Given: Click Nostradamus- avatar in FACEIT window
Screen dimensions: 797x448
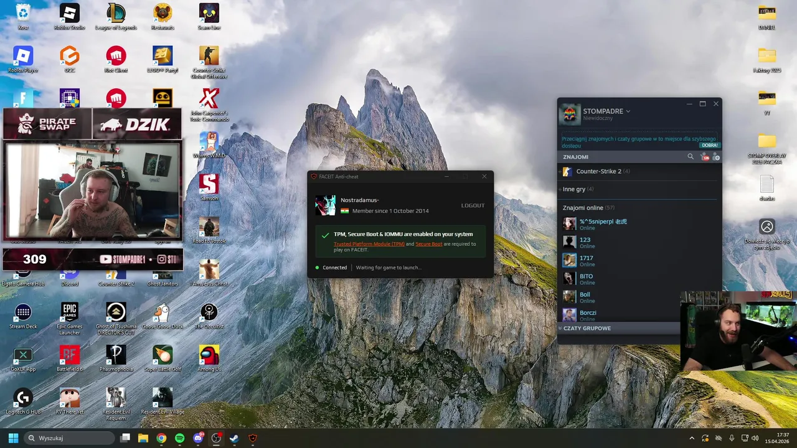Looking at the screenshot, I should click(x=325, y=205).
